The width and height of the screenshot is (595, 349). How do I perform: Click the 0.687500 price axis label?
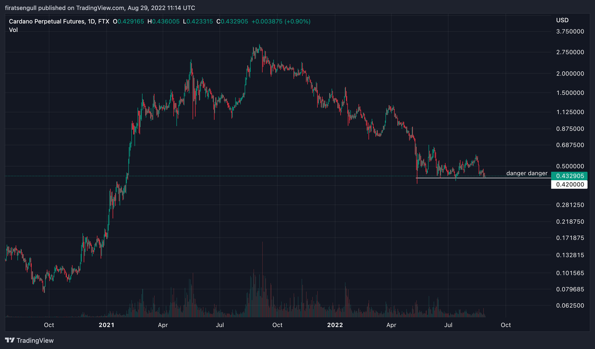pyautogui.click(x=570, y=145)
